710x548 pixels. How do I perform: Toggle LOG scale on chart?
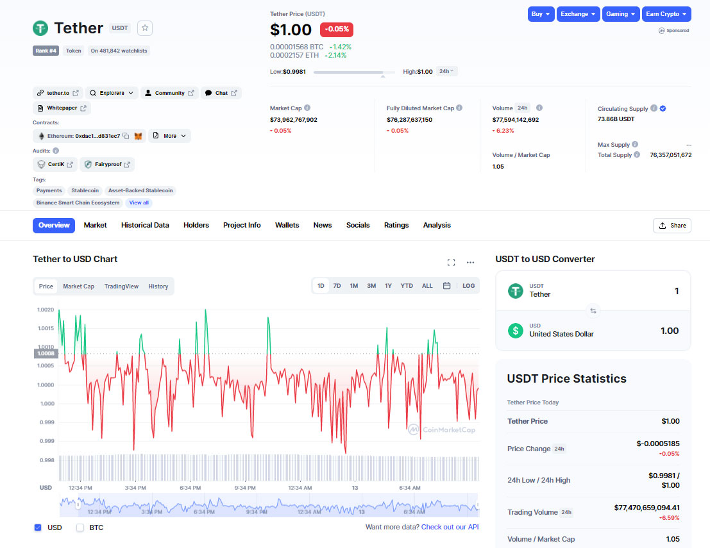pyautogui.click(x=469, y=286)
